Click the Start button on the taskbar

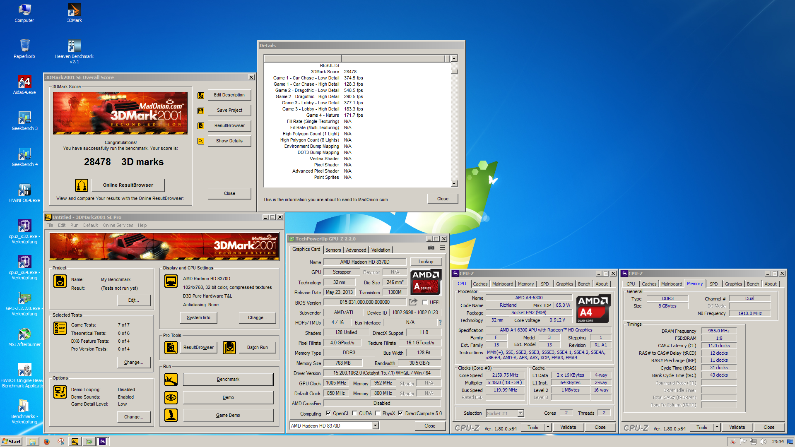point(11,442)
